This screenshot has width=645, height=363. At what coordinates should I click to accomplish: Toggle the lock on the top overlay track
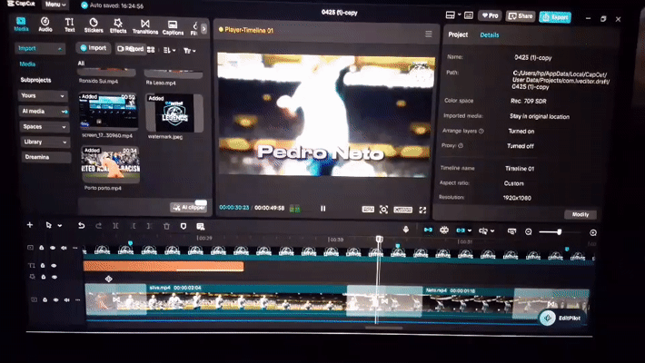pos(42,248)
